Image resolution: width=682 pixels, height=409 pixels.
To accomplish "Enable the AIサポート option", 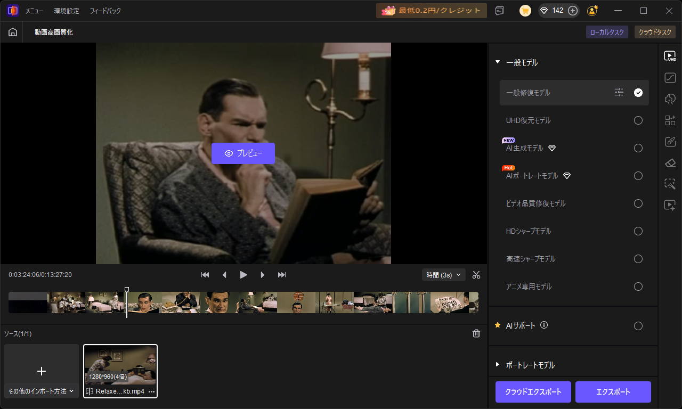I will (x=638, y=326).
